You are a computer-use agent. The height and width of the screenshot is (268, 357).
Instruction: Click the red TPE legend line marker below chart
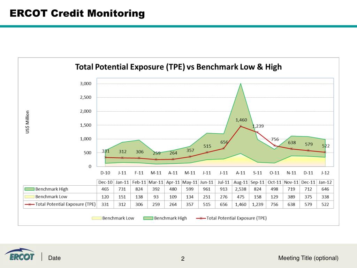201,218
